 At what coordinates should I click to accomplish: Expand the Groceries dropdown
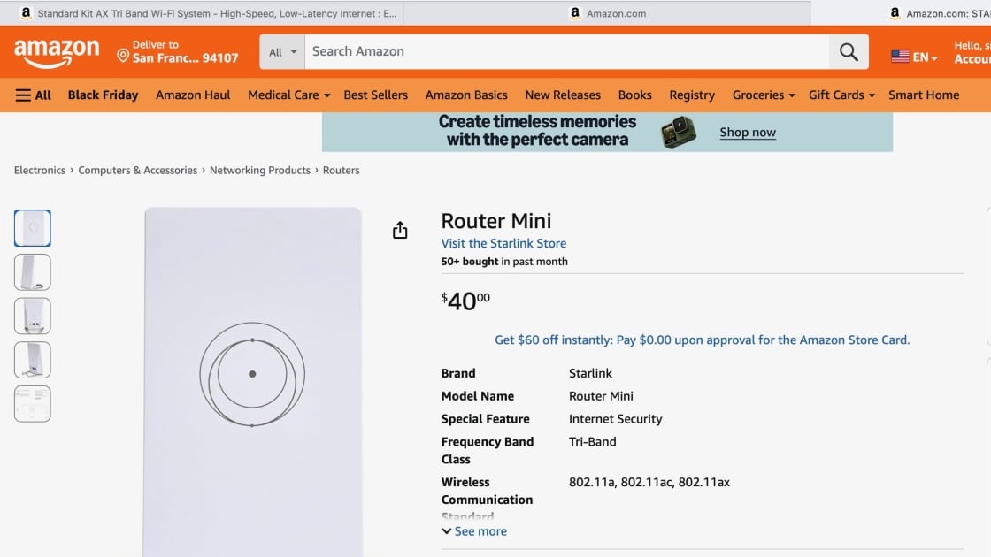tap(763, 95)
